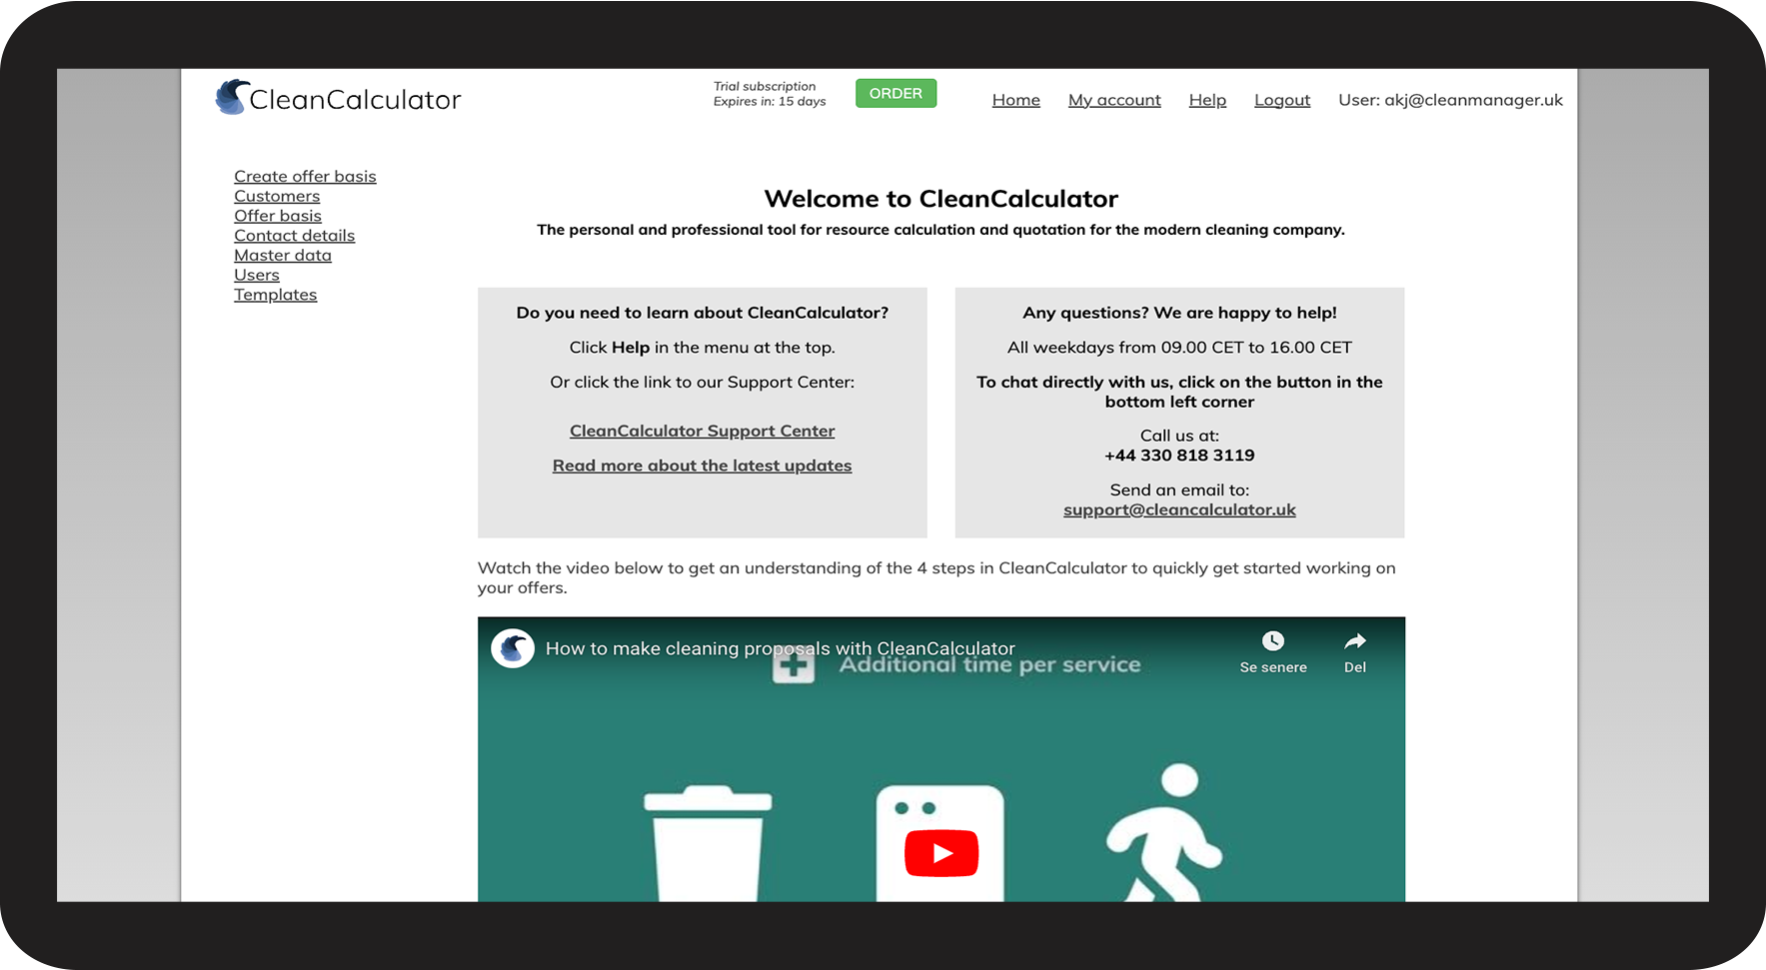Click the video title 'How to make cleaning proposals'

[x=781, y=648]
